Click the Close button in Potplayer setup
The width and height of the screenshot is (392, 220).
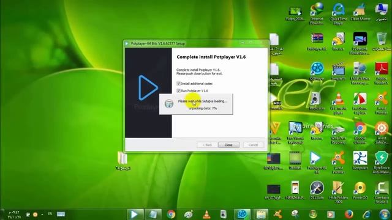228,145
